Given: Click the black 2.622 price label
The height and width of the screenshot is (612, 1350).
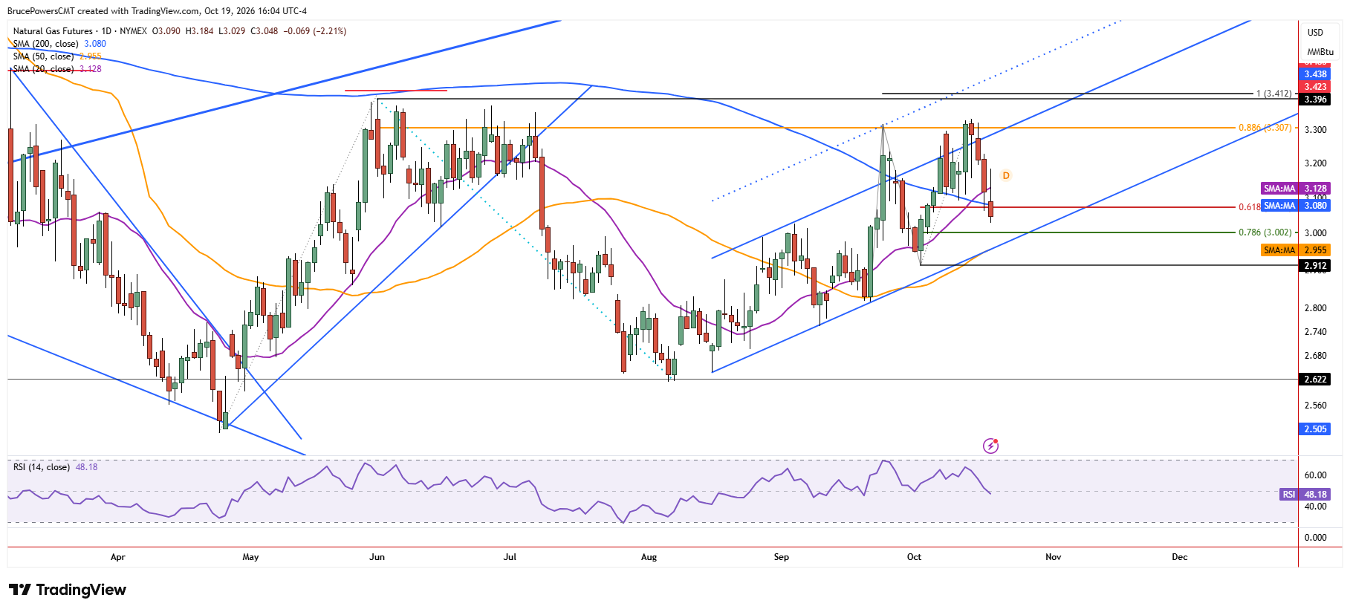Looking at the screenshot, I should pos(1315,380).
